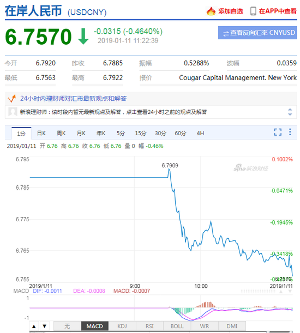Switch to 周K chart tab
This screenshot has height=333, width=300.
(x=61, y=133)
